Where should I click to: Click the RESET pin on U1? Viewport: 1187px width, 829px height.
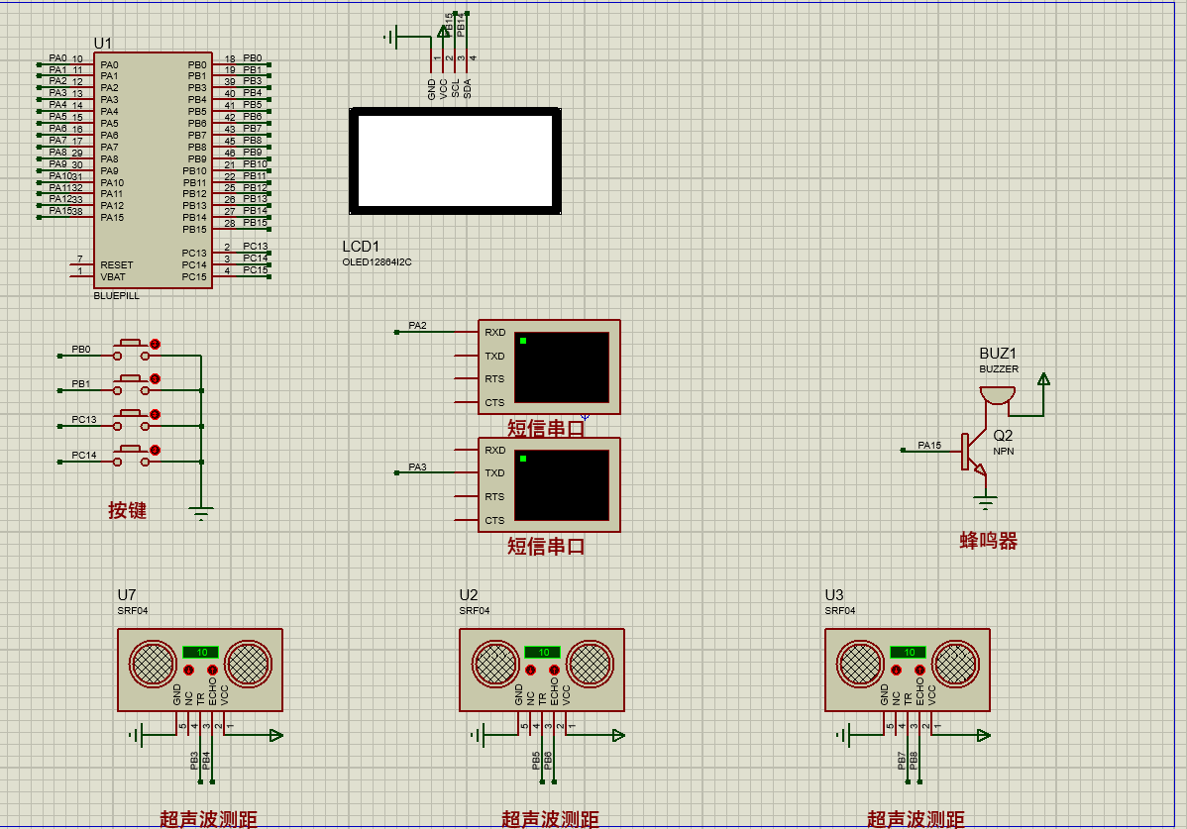pos(117,264)
